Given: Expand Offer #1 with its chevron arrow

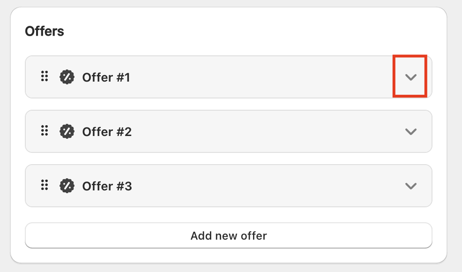Looking at the screenshot, I should coord(410,77).
